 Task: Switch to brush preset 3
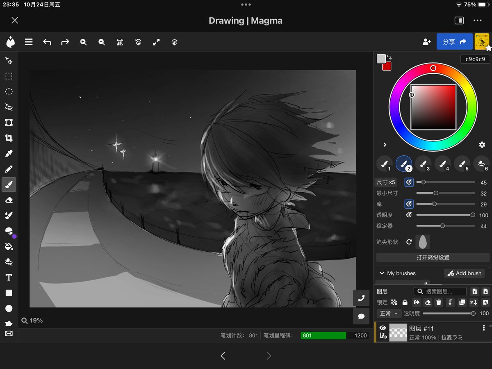tap(423, 164)
